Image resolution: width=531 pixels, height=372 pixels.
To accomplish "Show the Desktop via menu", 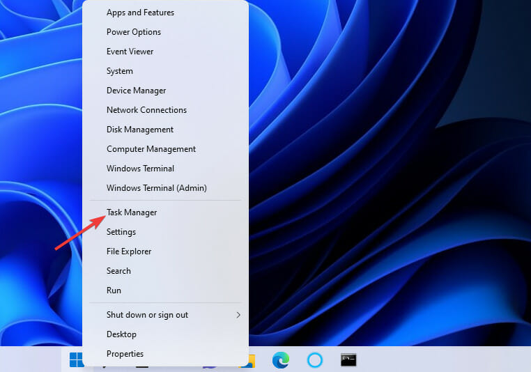I will [165, 334].
